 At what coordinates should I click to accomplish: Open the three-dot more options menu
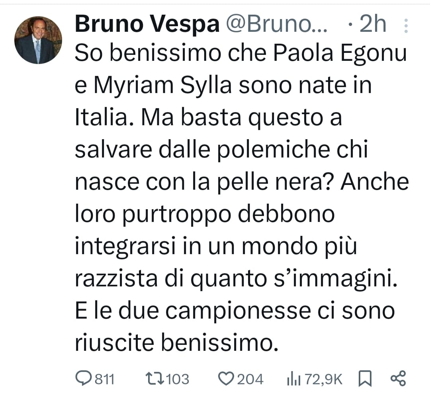click(x=406, y=26)
